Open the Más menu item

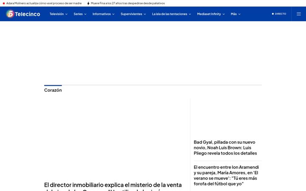pos(234,14)
